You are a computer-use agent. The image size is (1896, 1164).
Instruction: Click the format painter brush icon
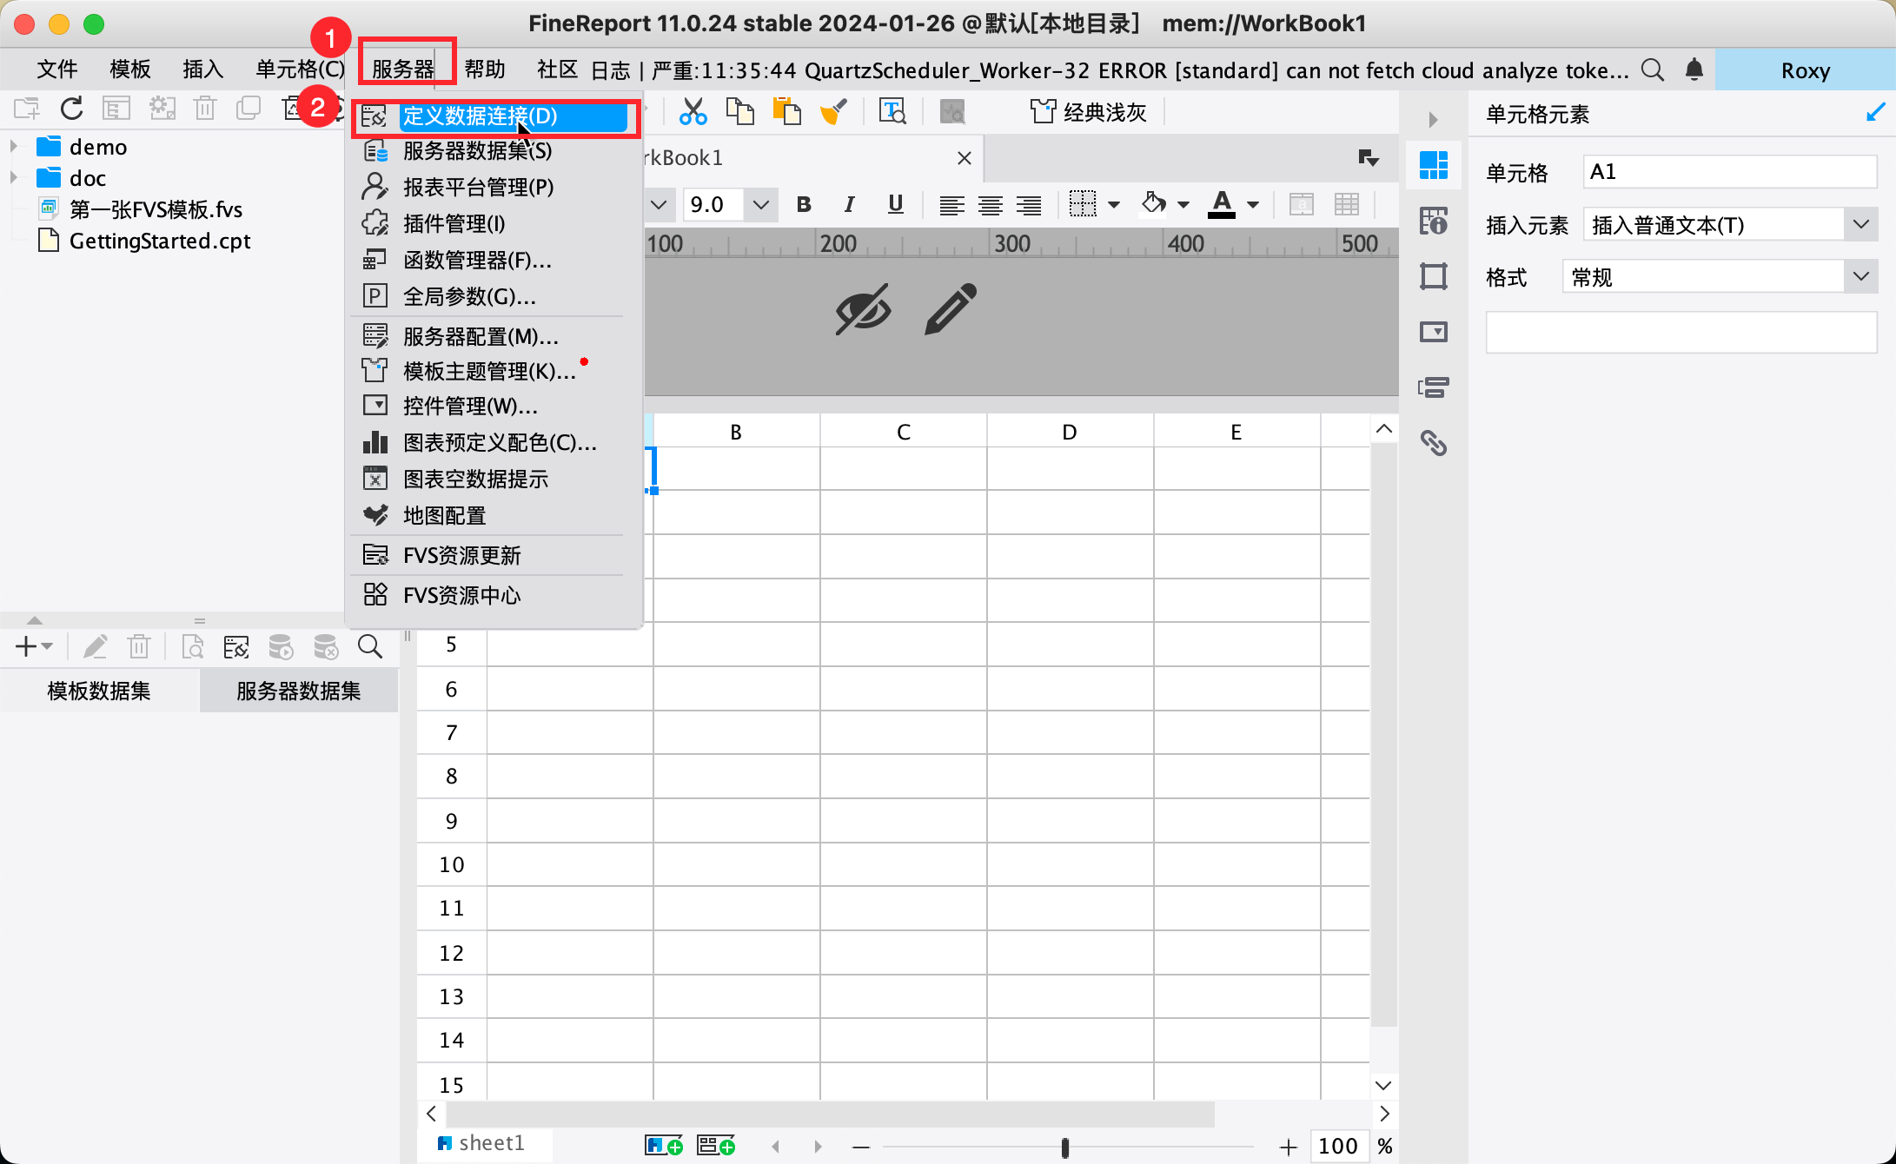pos(832,112)
